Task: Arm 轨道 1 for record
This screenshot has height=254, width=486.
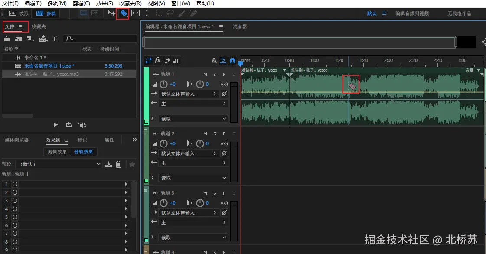Action: 224,75
